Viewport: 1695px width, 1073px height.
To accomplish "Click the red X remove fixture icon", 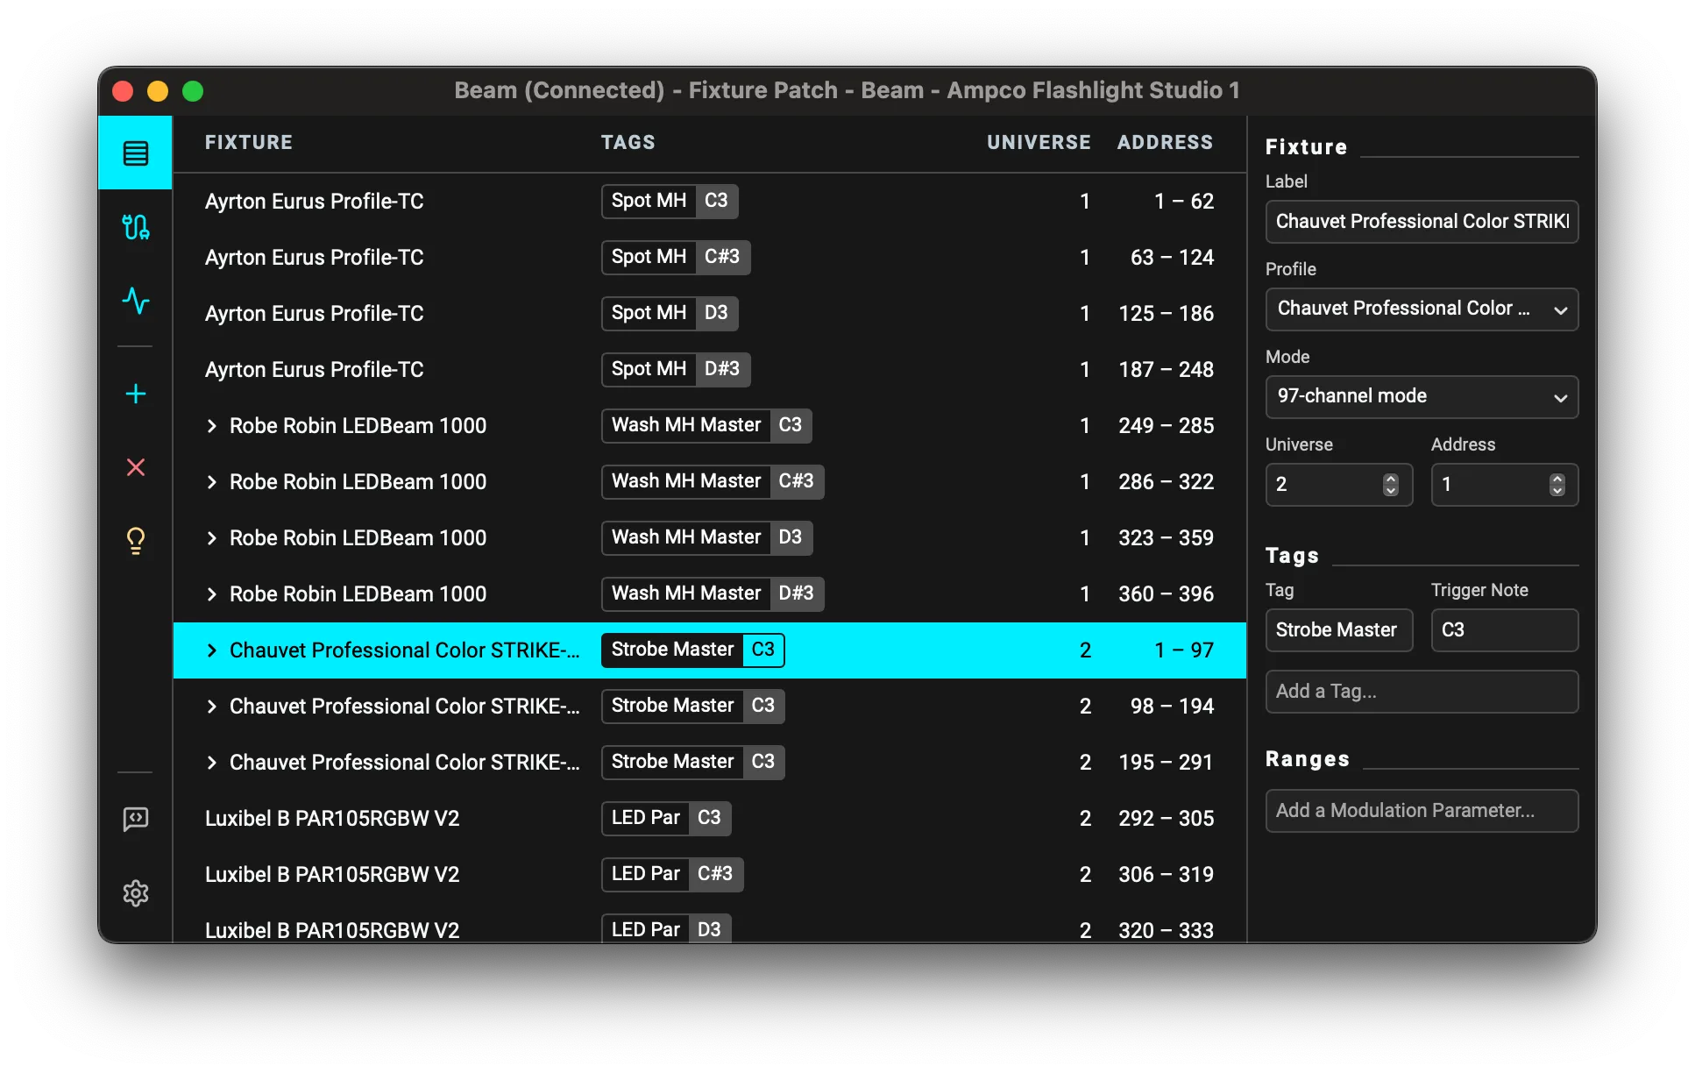I will (135, 467).
